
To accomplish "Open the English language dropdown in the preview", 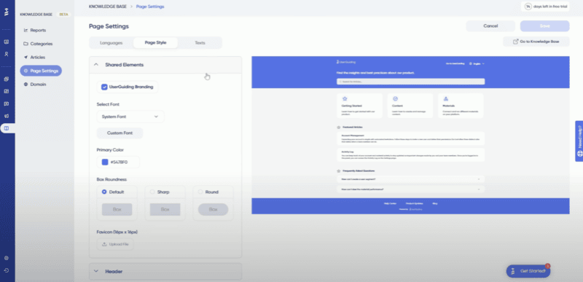I will coord(477,63).
